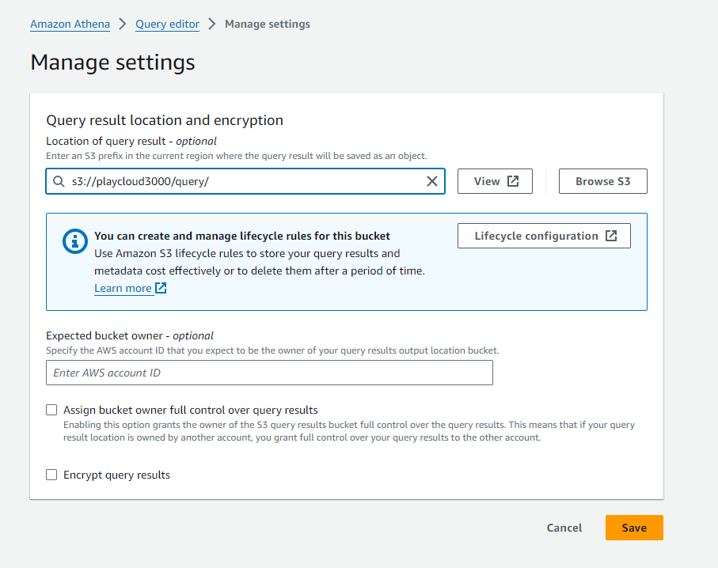Click the search magnifier icon in location field

pos(59,181)
